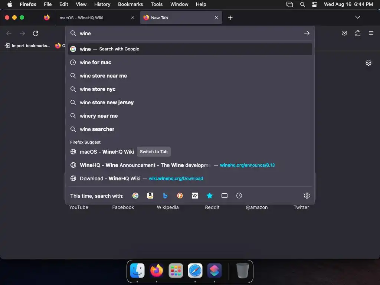Open Trash from the Dock
Image resolution: width=380 pixels, height=285 pixels.
243,271
